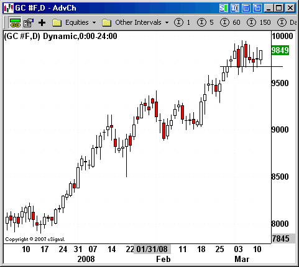Switch to the 150 minute interval
The height and width of the screenshot is (267, 299).
(259, 22)
